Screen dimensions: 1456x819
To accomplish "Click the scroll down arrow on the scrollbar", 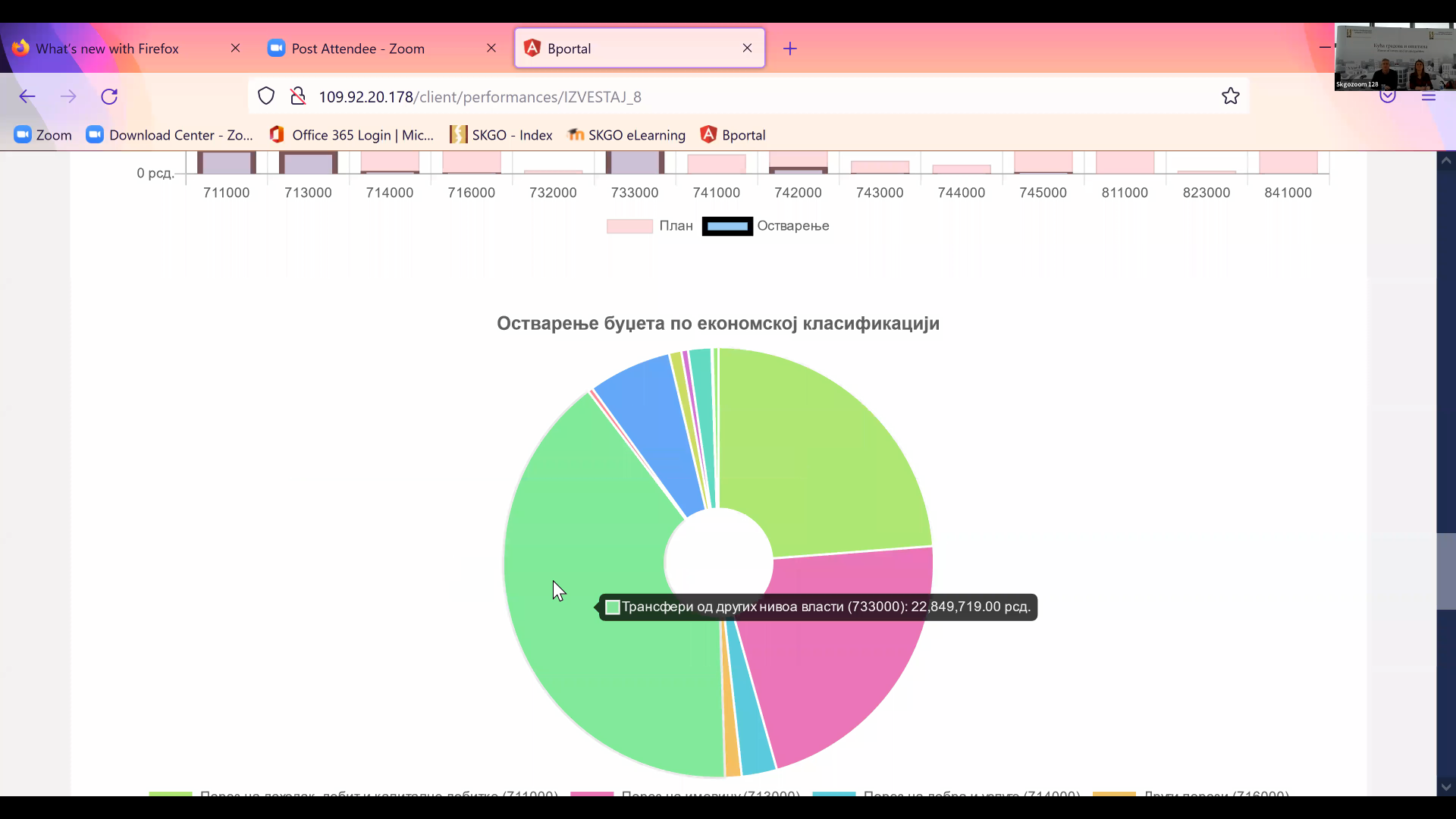I will click(x=1445, y=787).
